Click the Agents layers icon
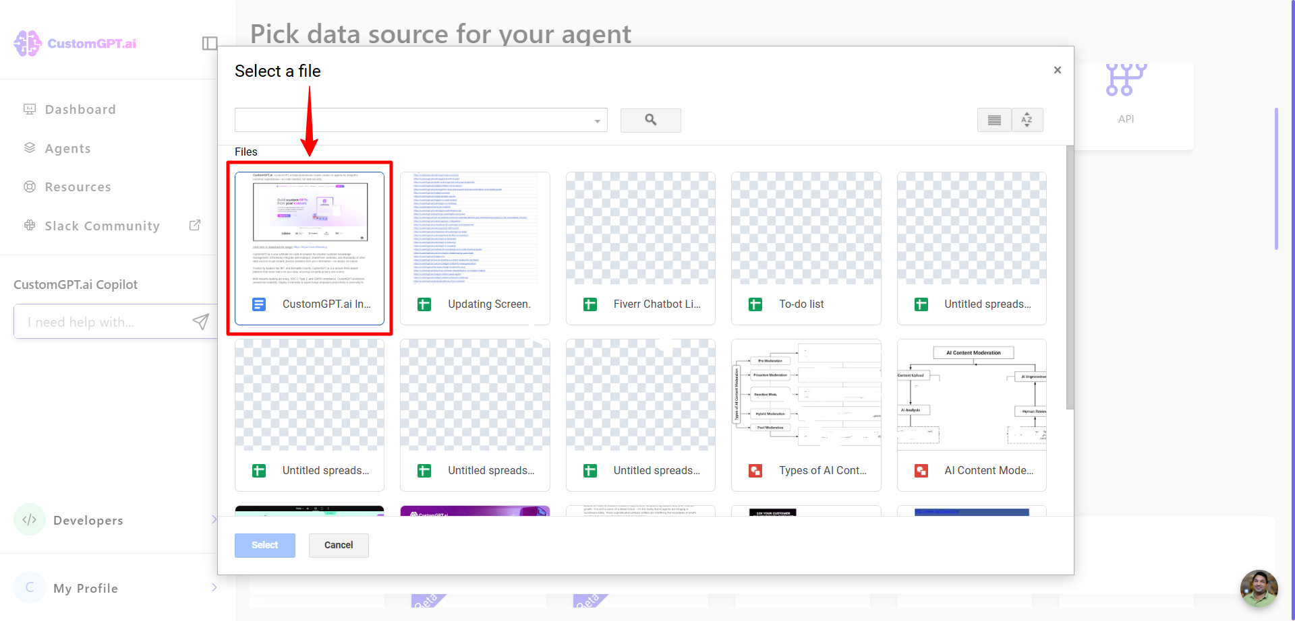 point(30,148)
